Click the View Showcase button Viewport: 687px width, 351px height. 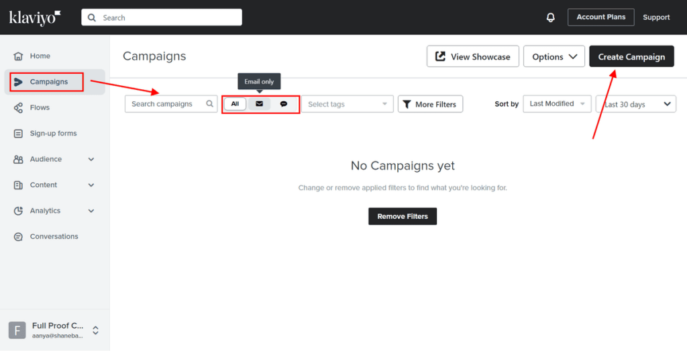[x=473, y=56]
